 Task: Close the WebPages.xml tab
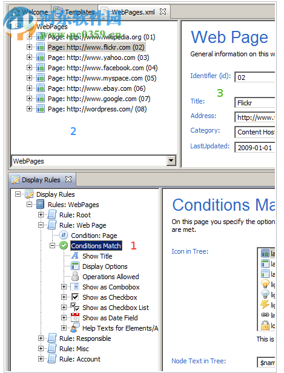tap(163, 12)
